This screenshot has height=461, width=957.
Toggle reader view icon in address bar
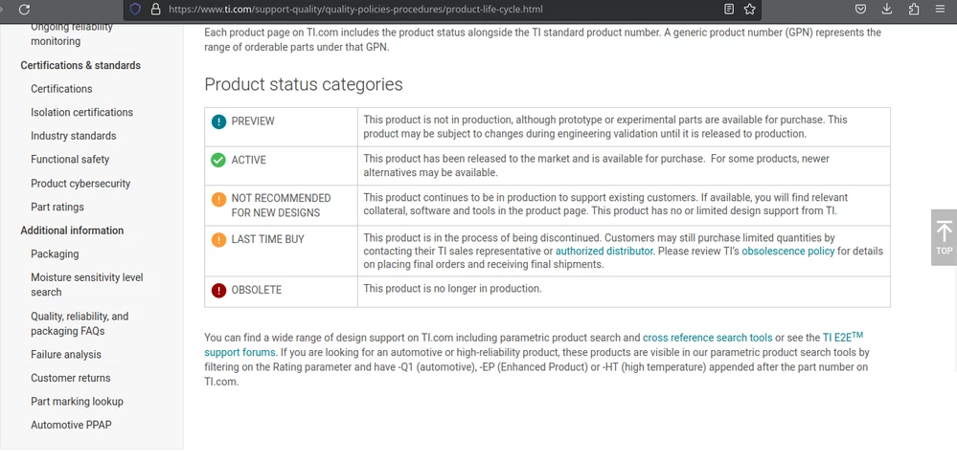729,10
